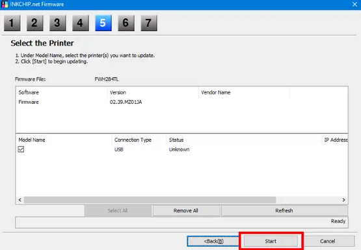
Task: Click the step 7 wizard icon
Action: point(149,23)
